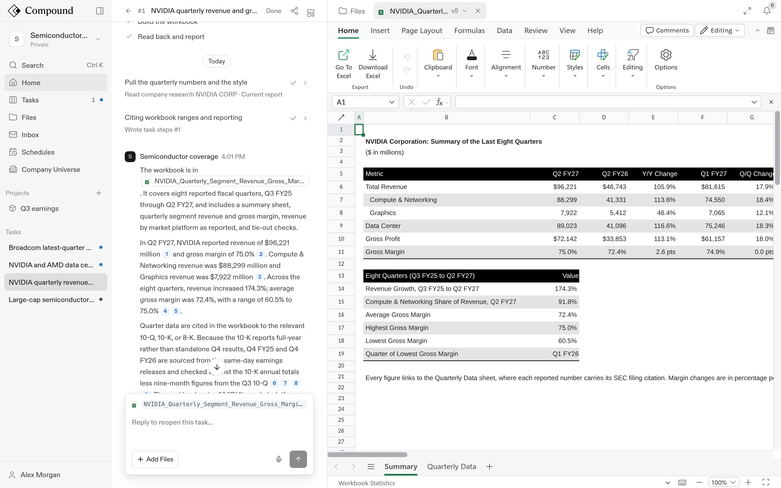781x488 pixels.
Task: Click the back arrow beside task #1
Action: click(x=129, y=11)
